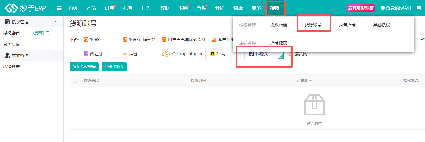Collapse the 授权管理 sidebar section
The image size is (425, 142).
[x=55, y=22]
